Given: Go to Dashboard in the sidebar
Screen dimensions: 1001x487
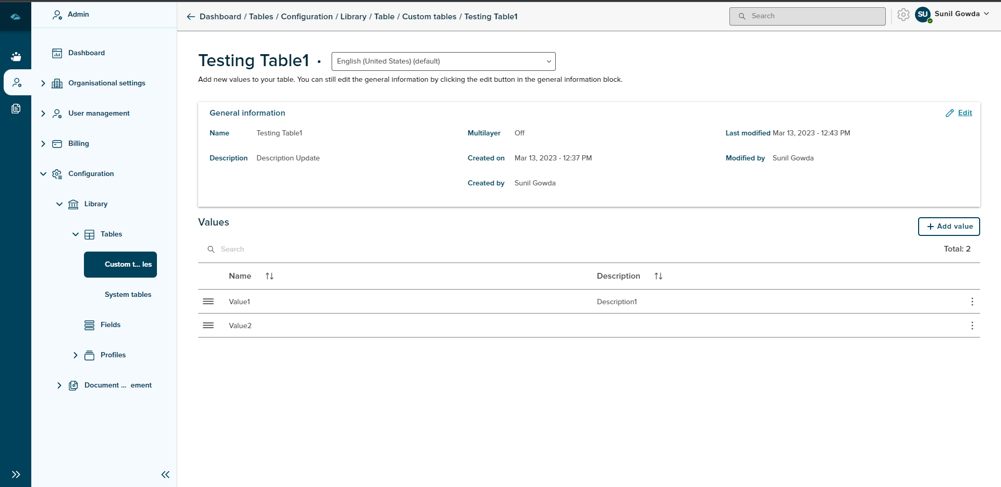Looking at the screenshot, I should point(86,53).
